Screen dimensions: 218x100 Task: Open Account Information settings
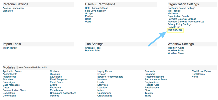[13, 8]
